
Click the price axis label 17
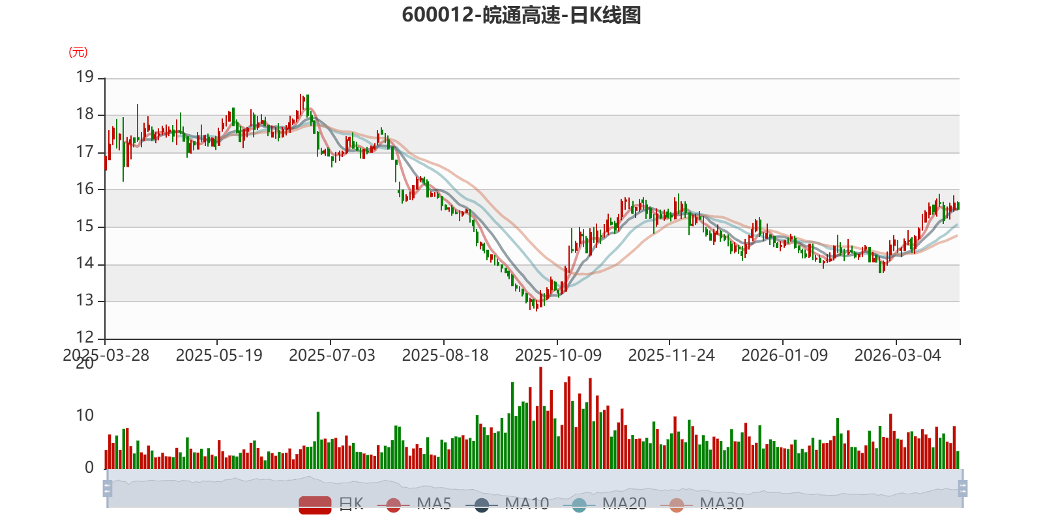85,152
